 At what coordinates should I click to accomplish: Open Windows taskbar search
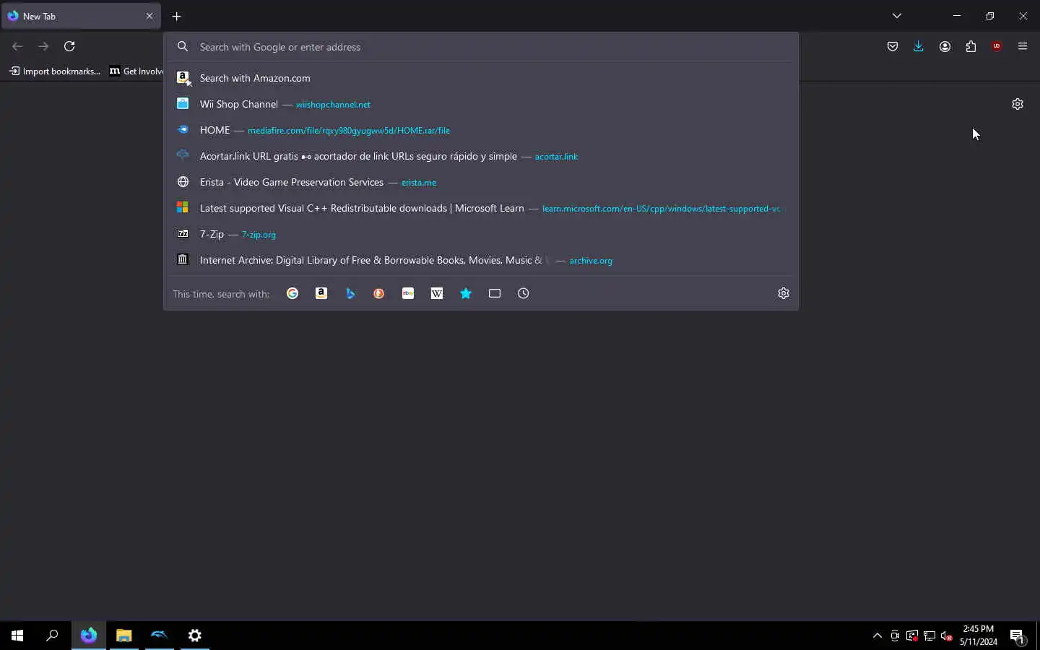(x=52, y=636)
